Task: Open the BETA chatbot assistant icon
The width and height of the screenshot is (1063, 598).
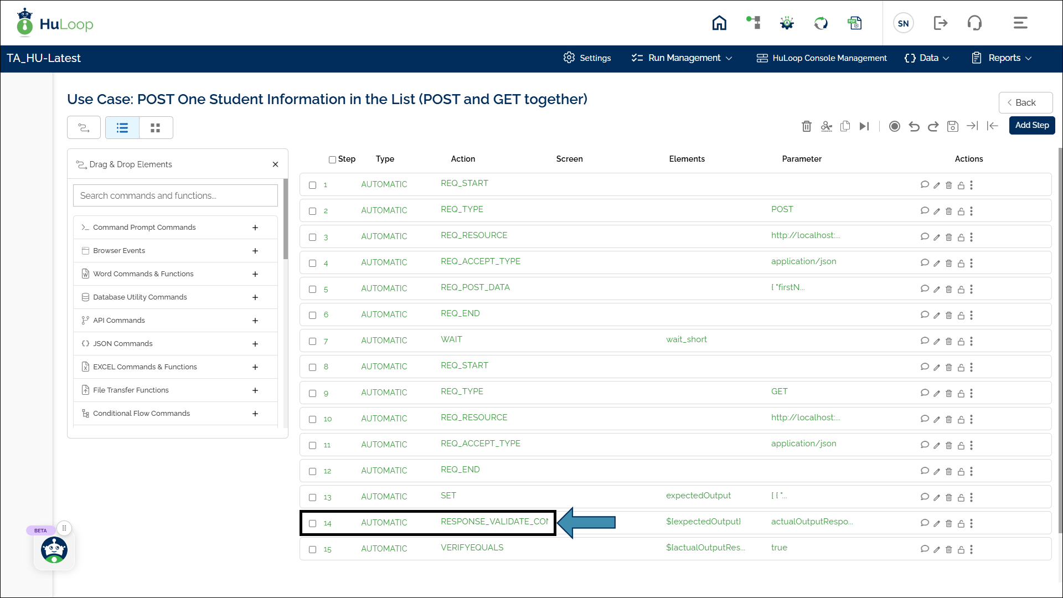Action: [x=54, y=550]
